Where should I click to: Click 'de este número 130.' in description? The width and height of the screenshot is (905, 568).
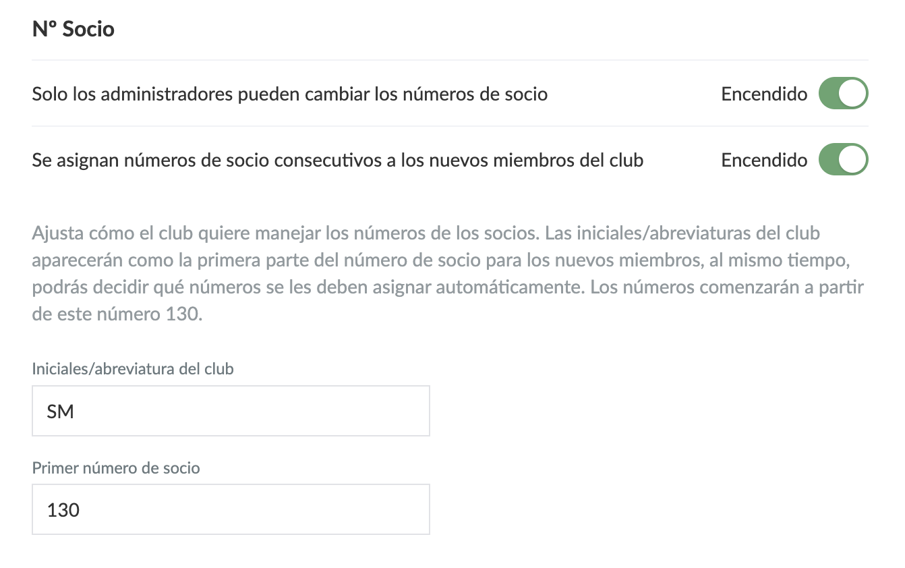(x=117, y=315)
